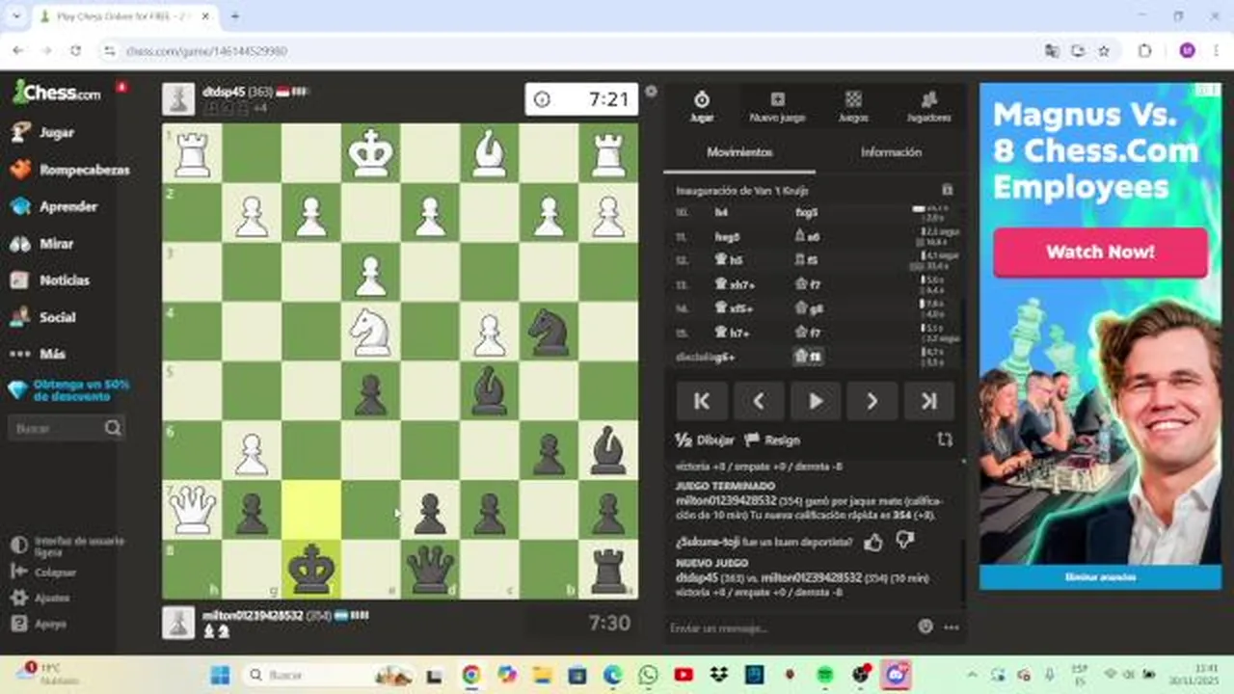Select the Jugadores tab

[928, 106]
